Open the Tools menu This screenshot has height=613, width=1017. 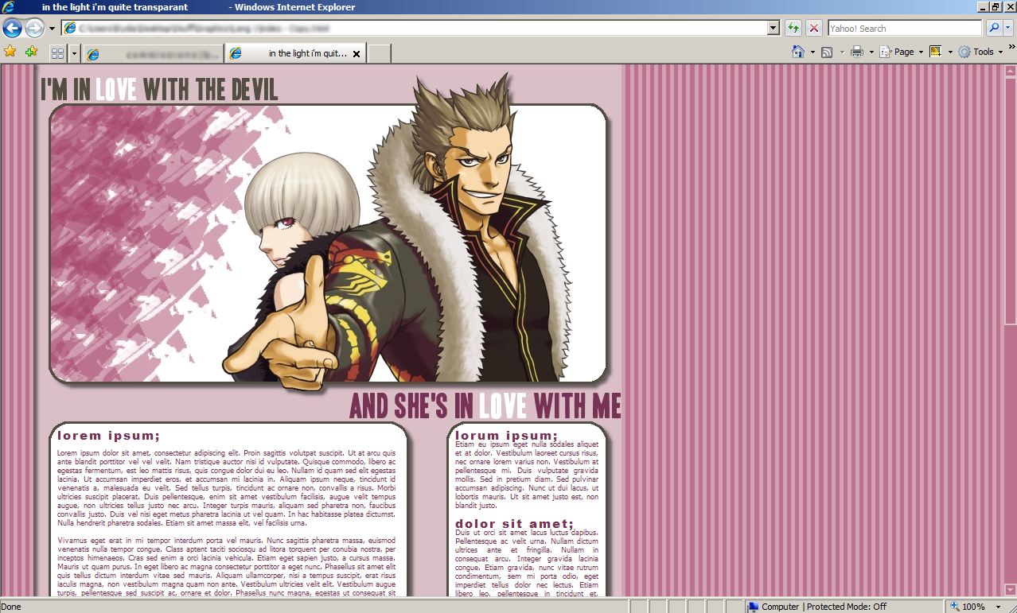(980, 52)
